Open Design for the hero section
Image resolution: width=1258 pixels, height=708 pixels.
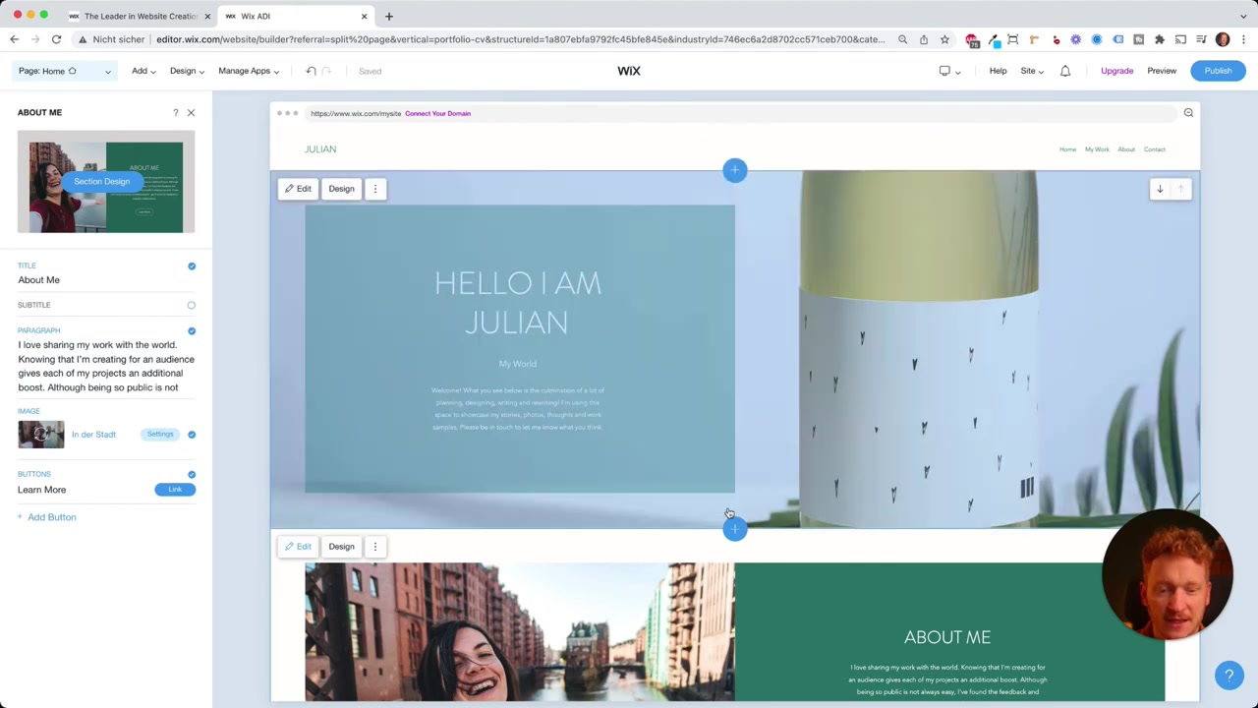(x=341, y=189)
